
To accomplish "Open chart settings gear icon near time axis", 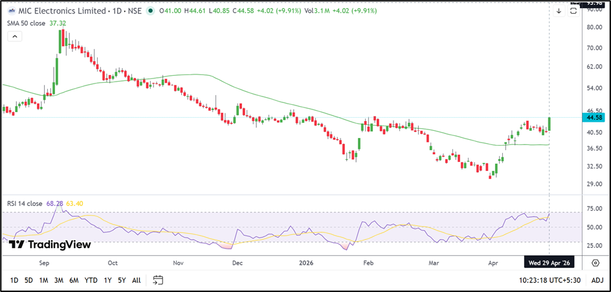I will [x=595, y=262].
